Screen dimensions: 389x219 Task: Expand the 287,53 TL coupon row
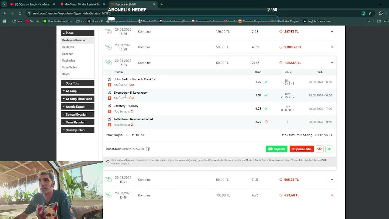point(332,31)
